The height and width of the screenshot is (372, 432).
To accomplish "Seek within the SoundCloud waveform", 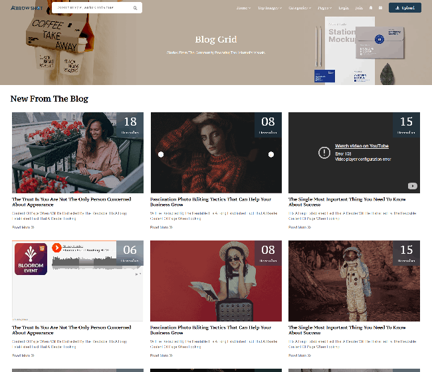I will coord(86,264).
